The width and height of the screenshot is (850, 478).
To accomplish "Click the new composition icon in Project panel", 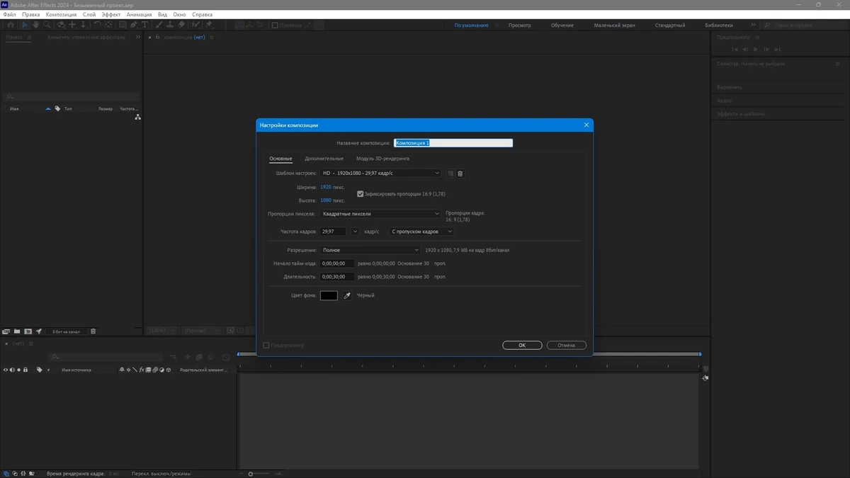I will point(28,331).
